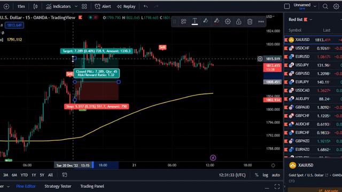Maximize the bottom panel with fullscreen icon

pyautogui.click(x=277, y=187)
